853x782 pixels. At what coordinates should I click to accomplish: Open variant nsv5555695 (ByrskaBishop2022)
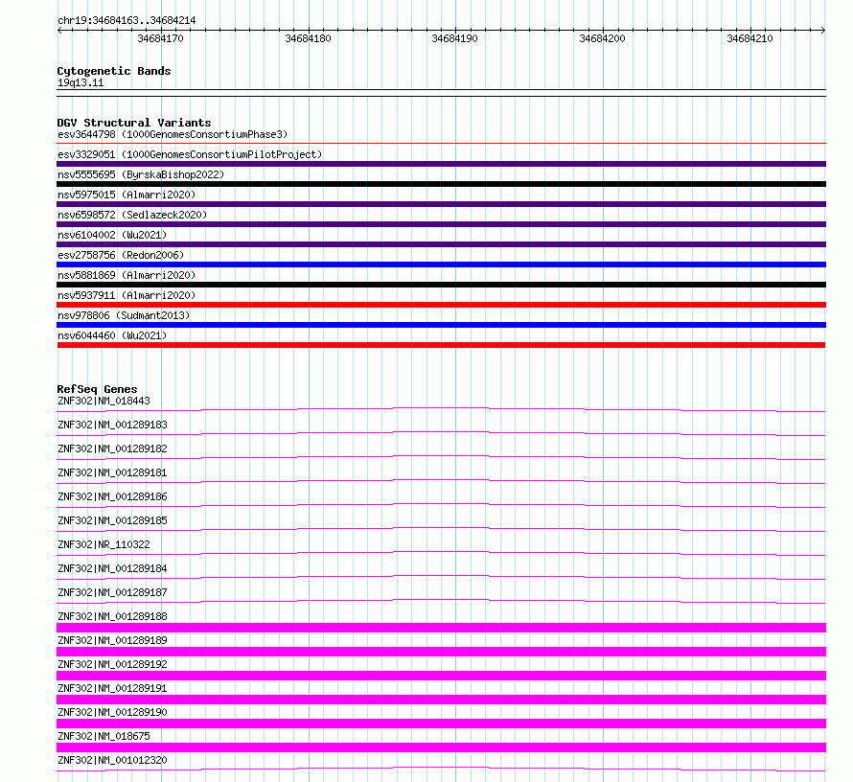pyautogui.click(x=141, y=174)
